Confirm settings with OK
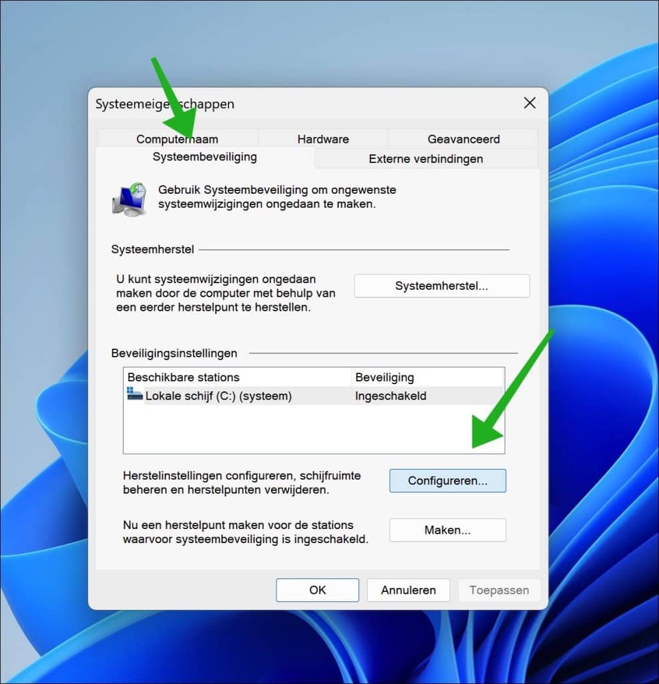 [317, 590]
